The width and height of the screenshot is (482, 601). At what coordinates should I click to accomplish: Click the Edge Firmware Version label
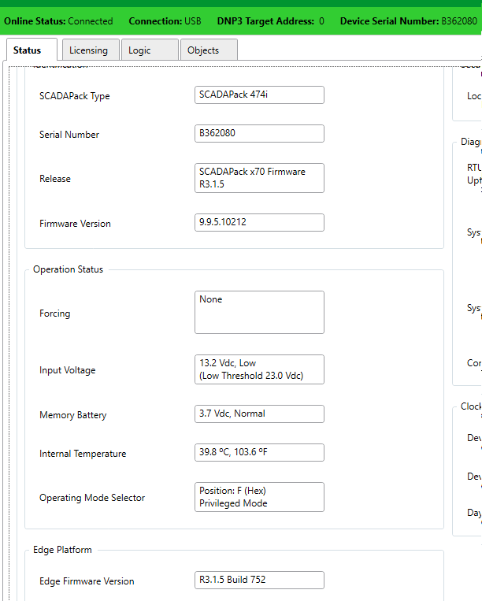click(x=87, y=581)
